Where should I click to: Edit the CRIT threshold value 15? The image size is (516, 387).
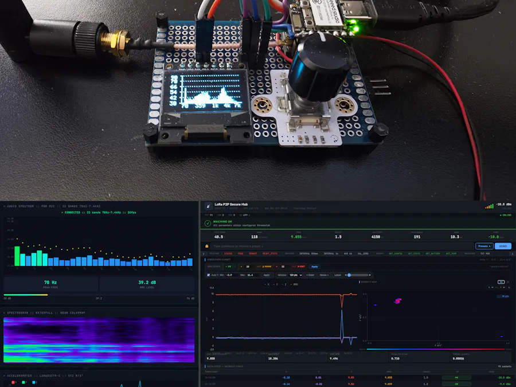click(283, 267)
